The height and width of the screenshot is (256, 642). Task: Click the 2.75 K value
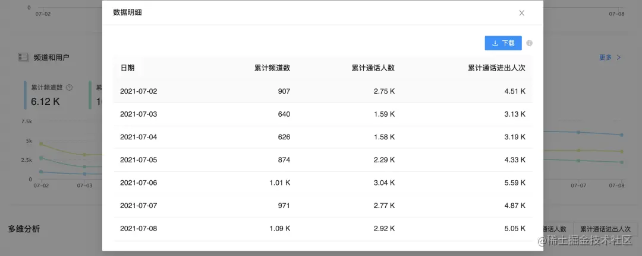tap(384, 91)
